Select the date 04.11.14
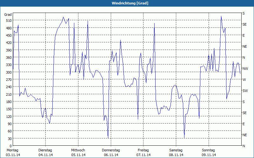 tap(45, 155)
